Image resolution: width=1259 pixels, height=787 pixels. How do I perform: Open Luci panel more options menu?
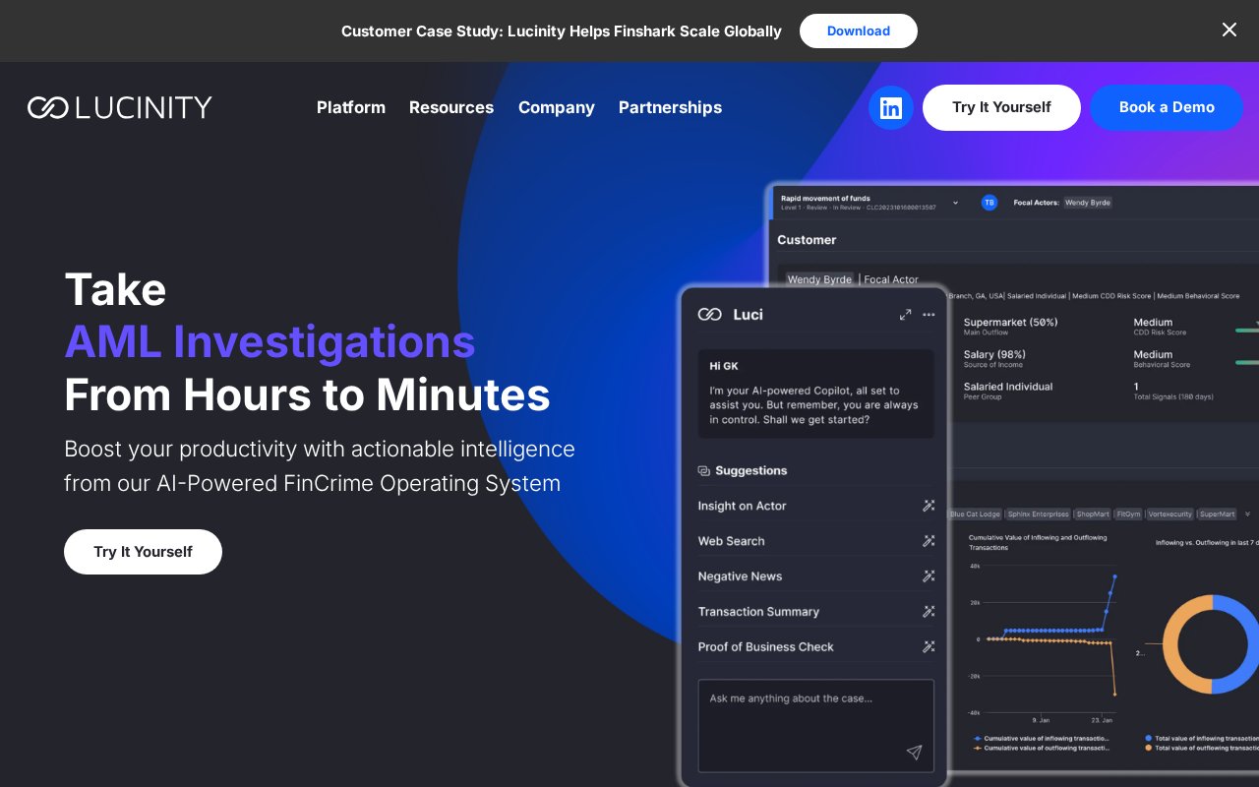pos(929,315)
